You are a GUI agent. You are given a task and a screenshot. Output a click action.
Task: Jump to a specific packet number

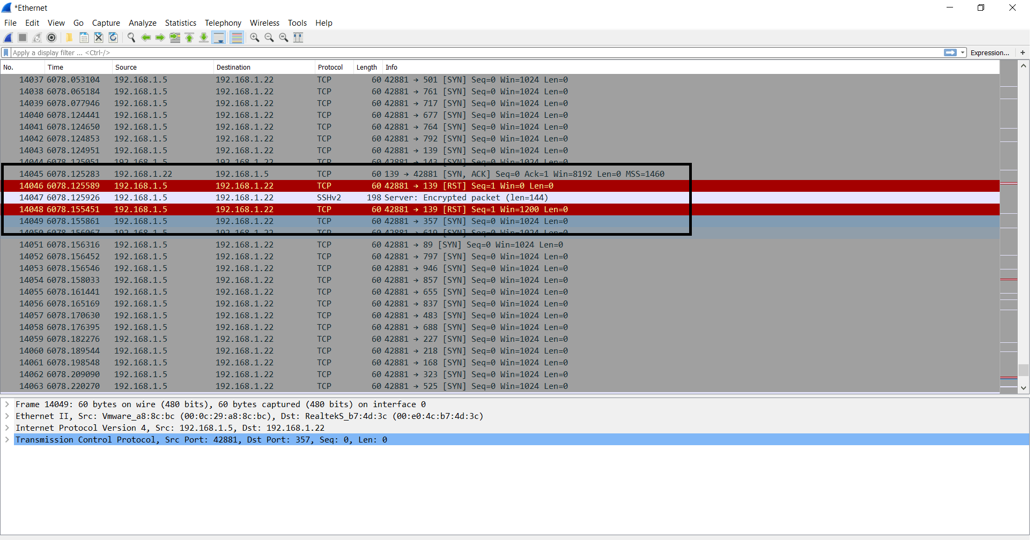175,37
